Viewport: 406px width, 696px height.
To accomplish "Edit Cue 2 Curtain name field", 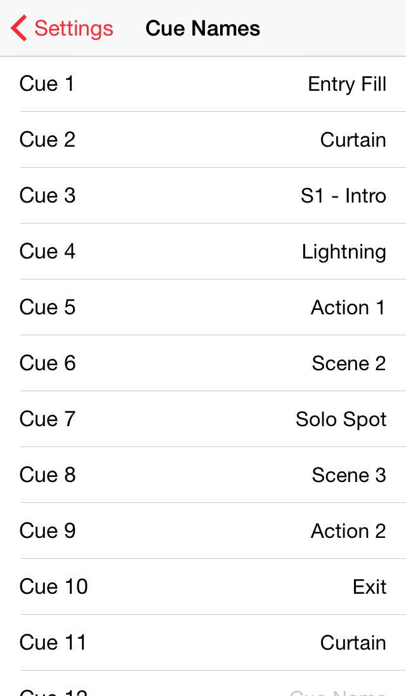I will [x=353, y=140].
